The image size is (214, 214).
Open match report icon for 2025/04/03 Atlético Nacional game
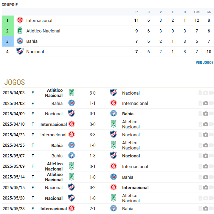coord(200,93)
